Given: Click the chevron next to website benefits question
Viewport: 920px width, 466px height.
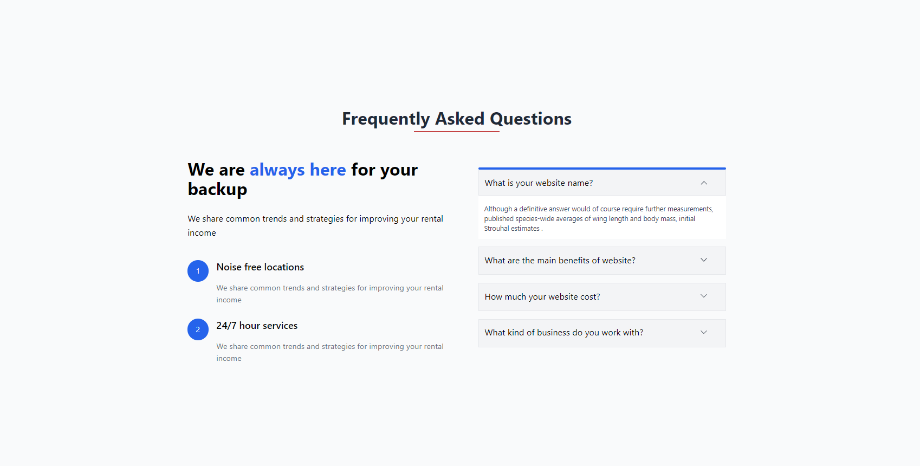Looking at the screenshot, I should point(704,260).
